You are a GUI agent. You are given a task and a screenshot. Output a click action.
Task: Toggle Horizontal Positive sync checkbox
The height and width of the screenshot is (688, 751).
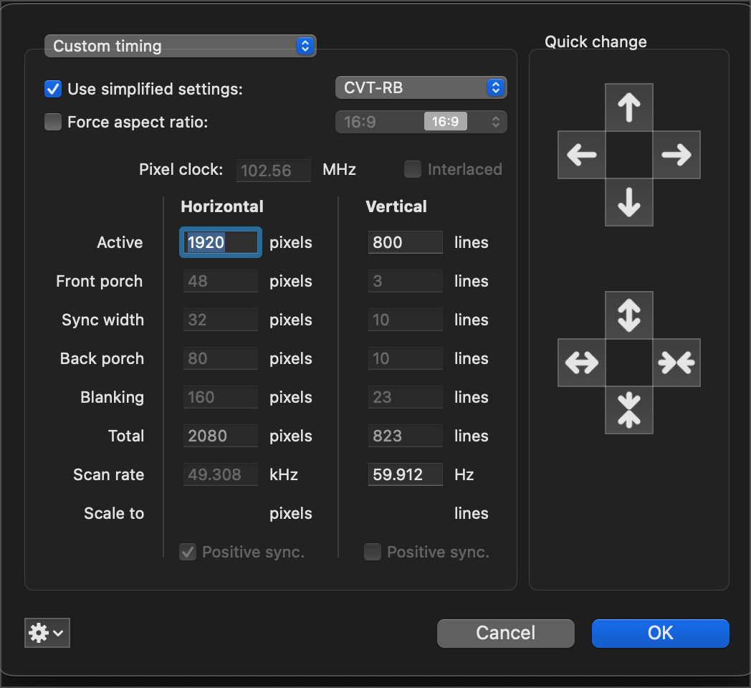click(188, 552)
